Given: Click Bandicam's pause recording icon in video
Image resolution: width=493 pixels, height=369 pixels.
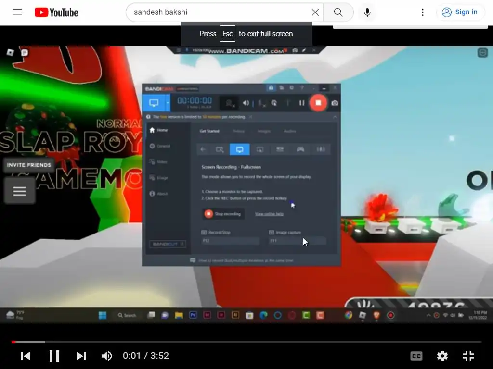Looking at the screenshot, I should pyautogui.click(x=302, y=103).
